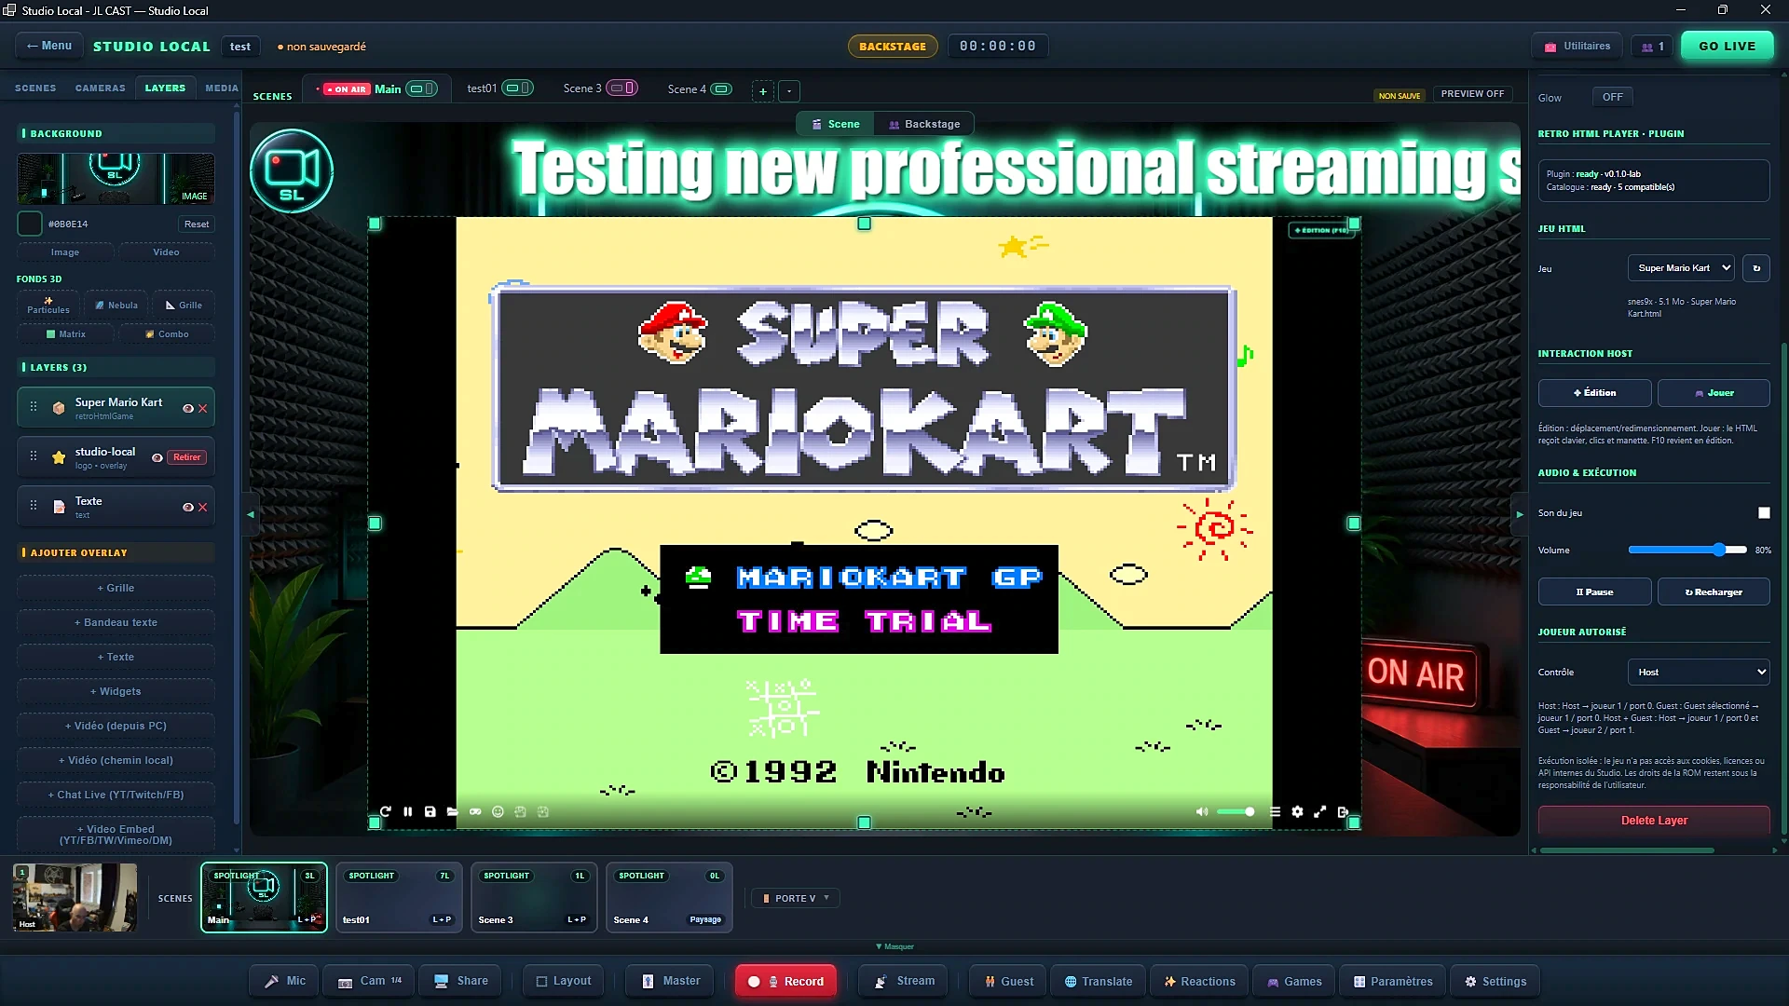1789x1006 pixels.
Task: Click the Jouer interaction button
Action: [x=1714, y=393]
